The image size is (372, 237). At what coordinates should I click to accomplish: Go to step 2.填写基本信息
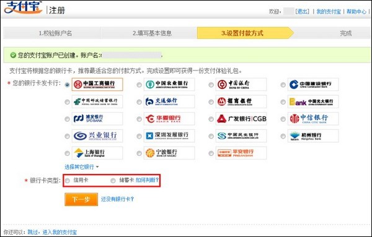(149, 33)
